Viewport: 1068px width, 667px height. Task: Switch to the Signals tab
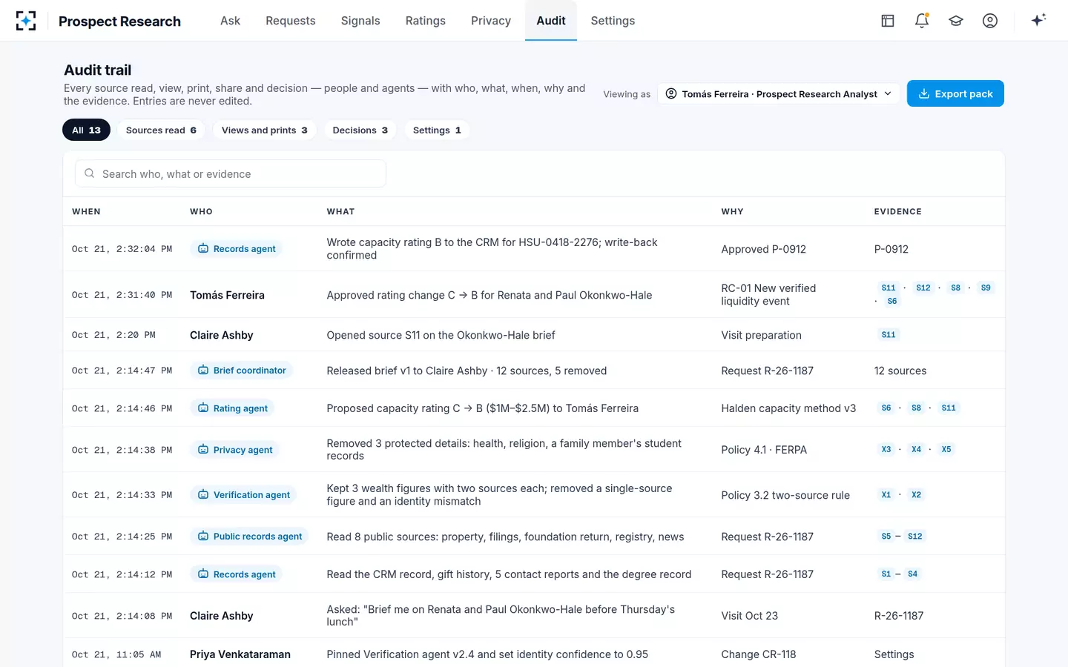[x=360, y=21]
